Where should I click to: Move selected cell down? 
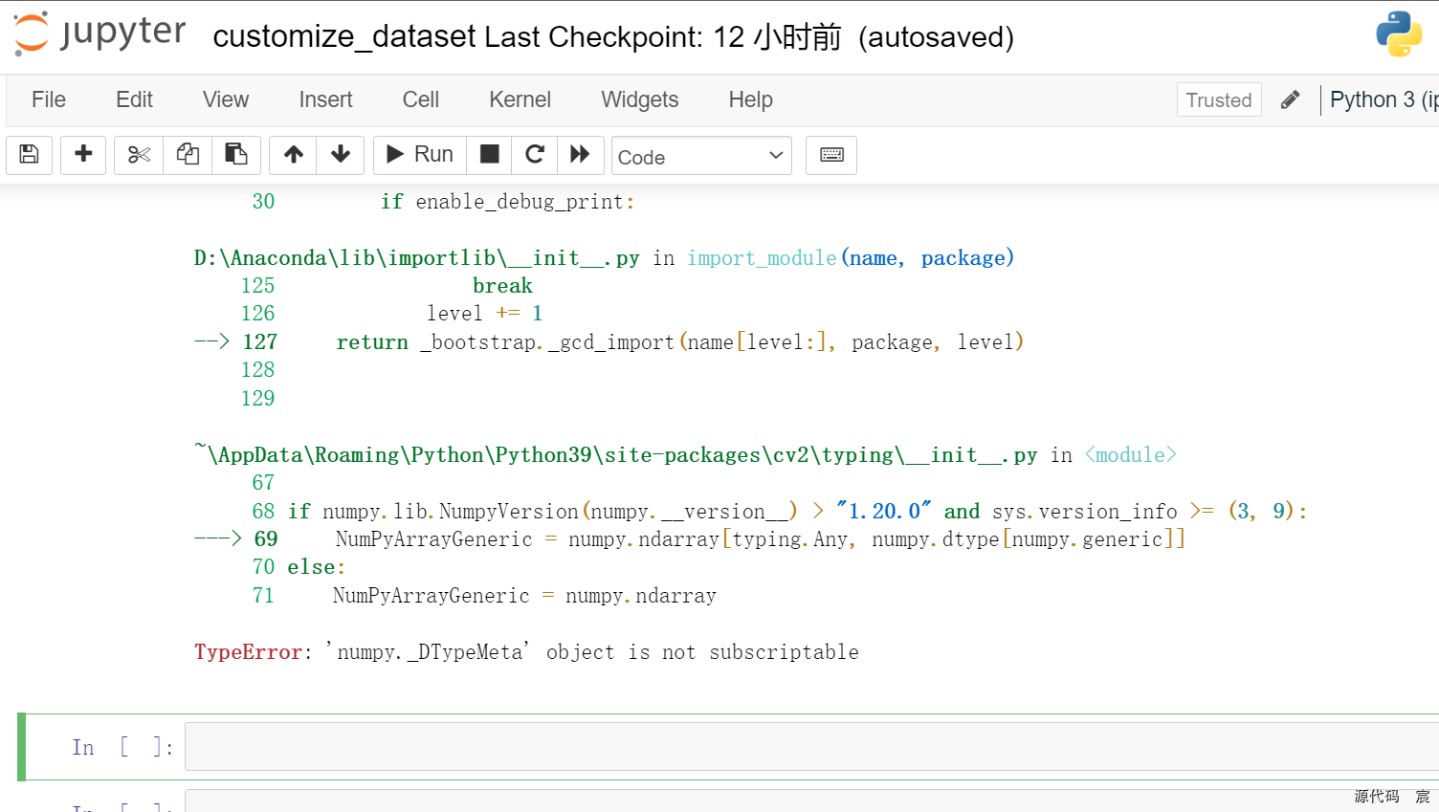point(341,155)
